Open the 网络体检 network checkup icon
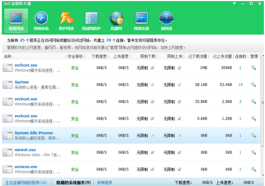265x186 pixels. point(41,21)
